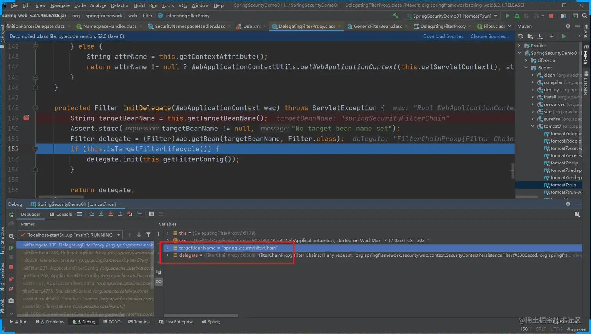Download Maven sources and documentation icon
Screen dimensions: 591x334
pyautogui.click(x=540, y=36)
